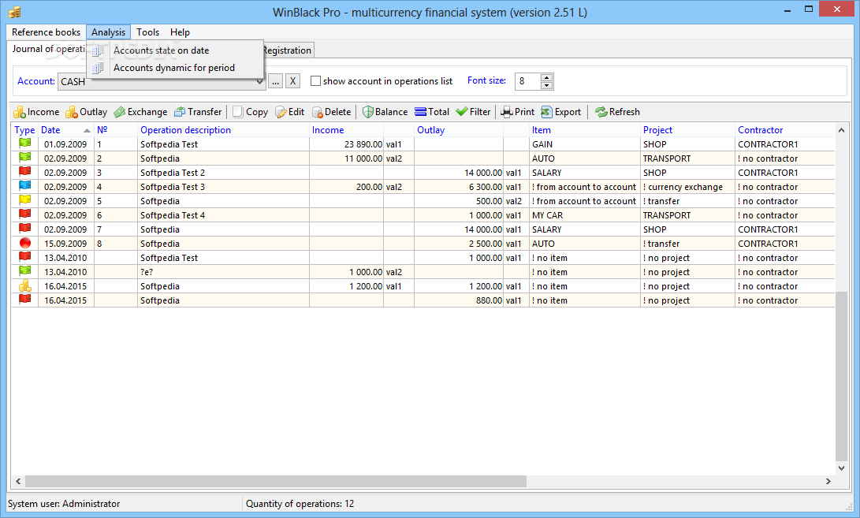
Task: Sort by the Project column header
Action: [x=687, y=130]
